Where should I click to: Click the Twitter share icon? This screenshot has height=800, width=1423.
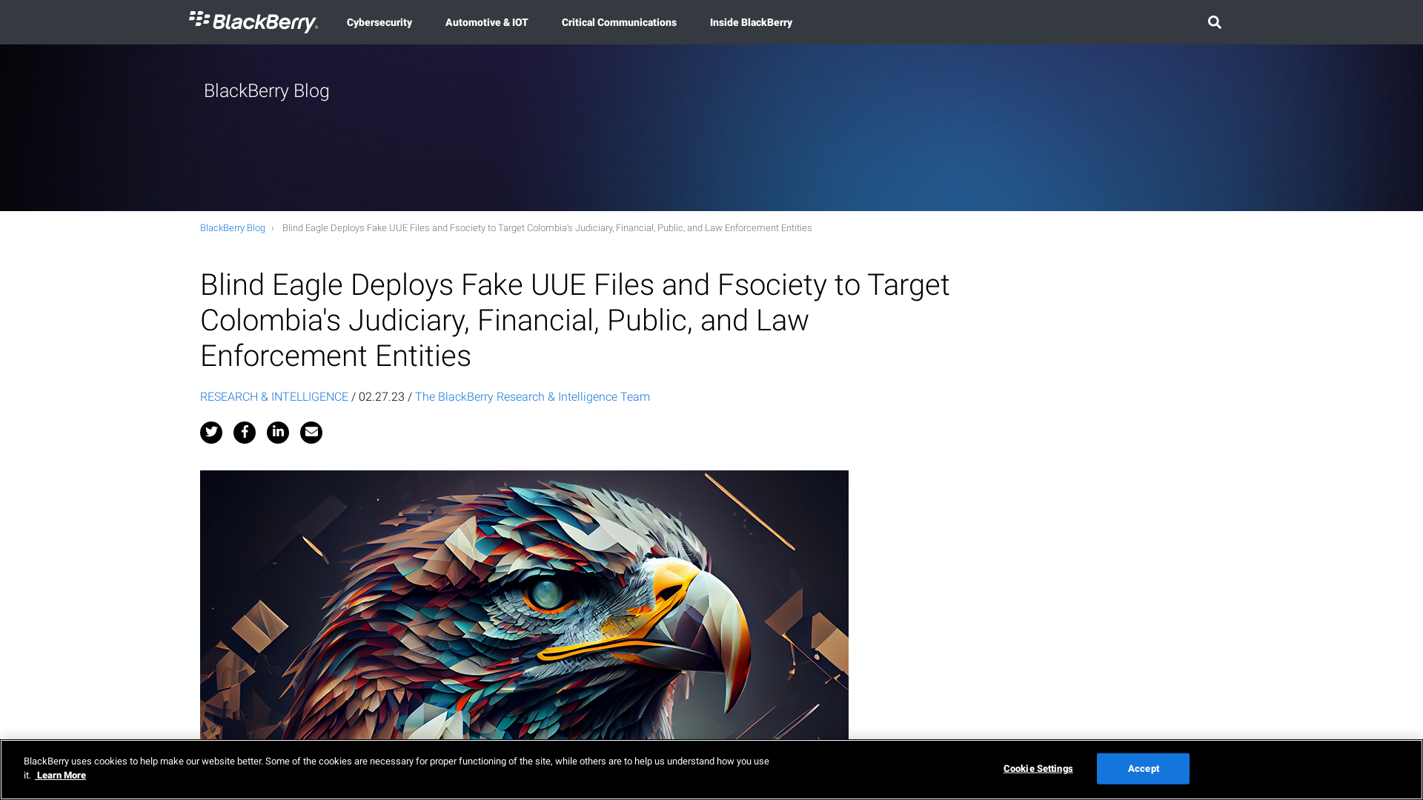pos(210,432)
